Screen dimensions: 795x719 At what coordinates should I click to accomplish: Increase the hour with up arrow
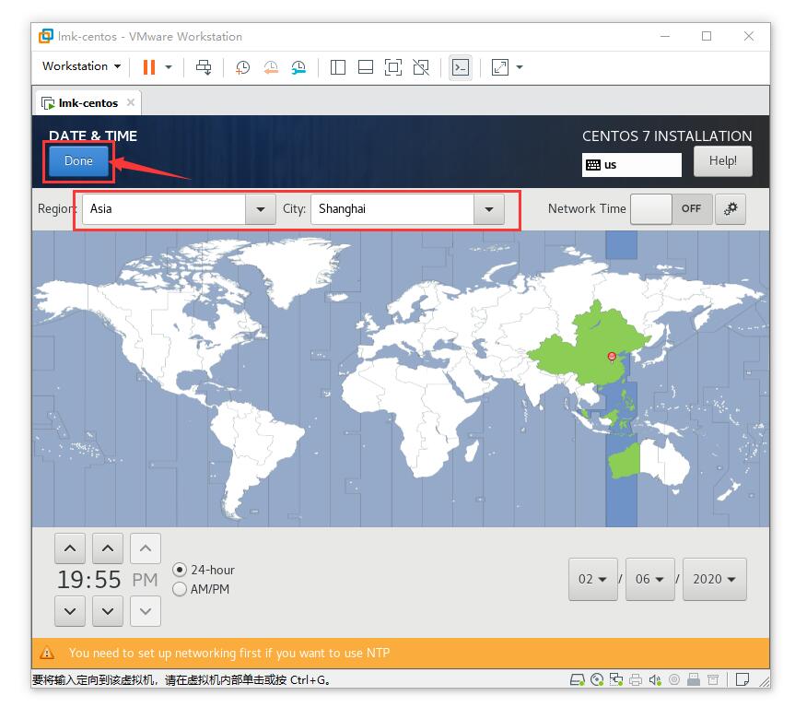(x=70, y=548)
